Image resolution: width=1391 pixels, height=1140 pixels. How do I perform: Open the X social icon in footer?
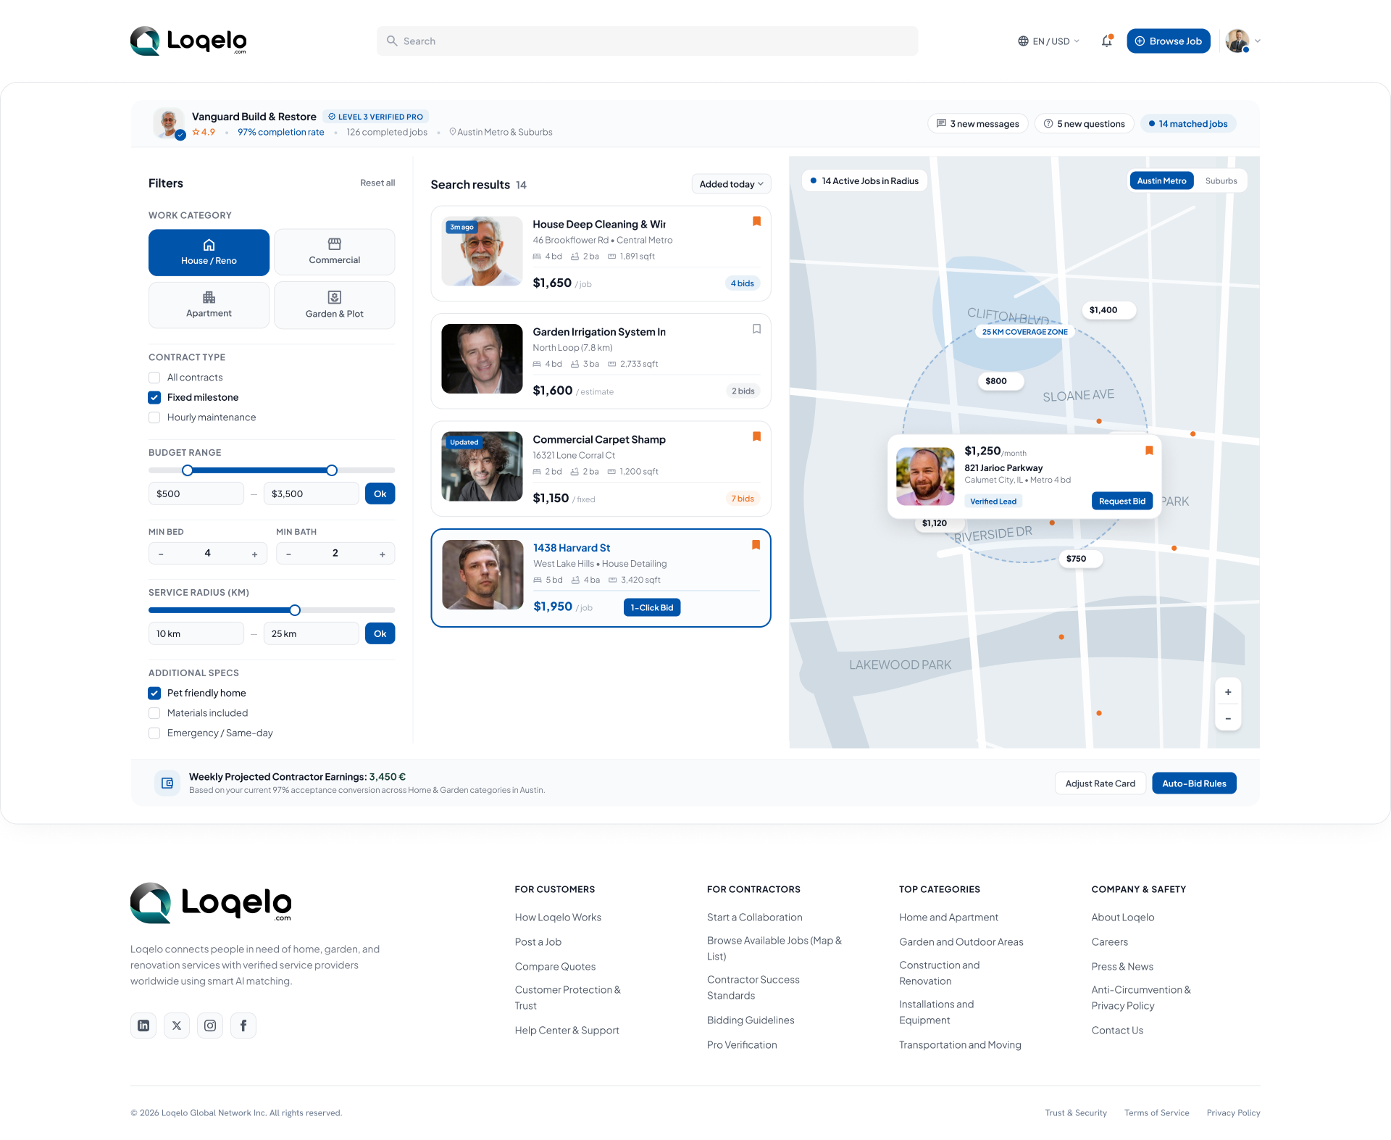click(x=177, y=1025)
